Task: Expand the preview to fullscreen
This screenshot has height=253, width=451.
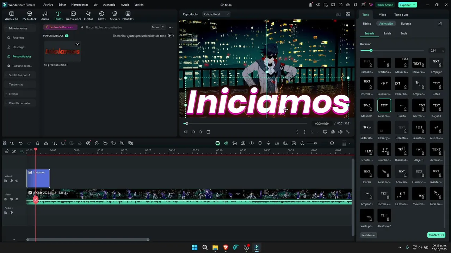Action: tap(348, 132)
